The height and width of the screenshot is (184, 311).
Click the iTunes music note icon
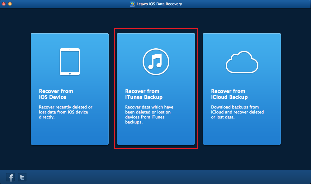coord(156,62)
